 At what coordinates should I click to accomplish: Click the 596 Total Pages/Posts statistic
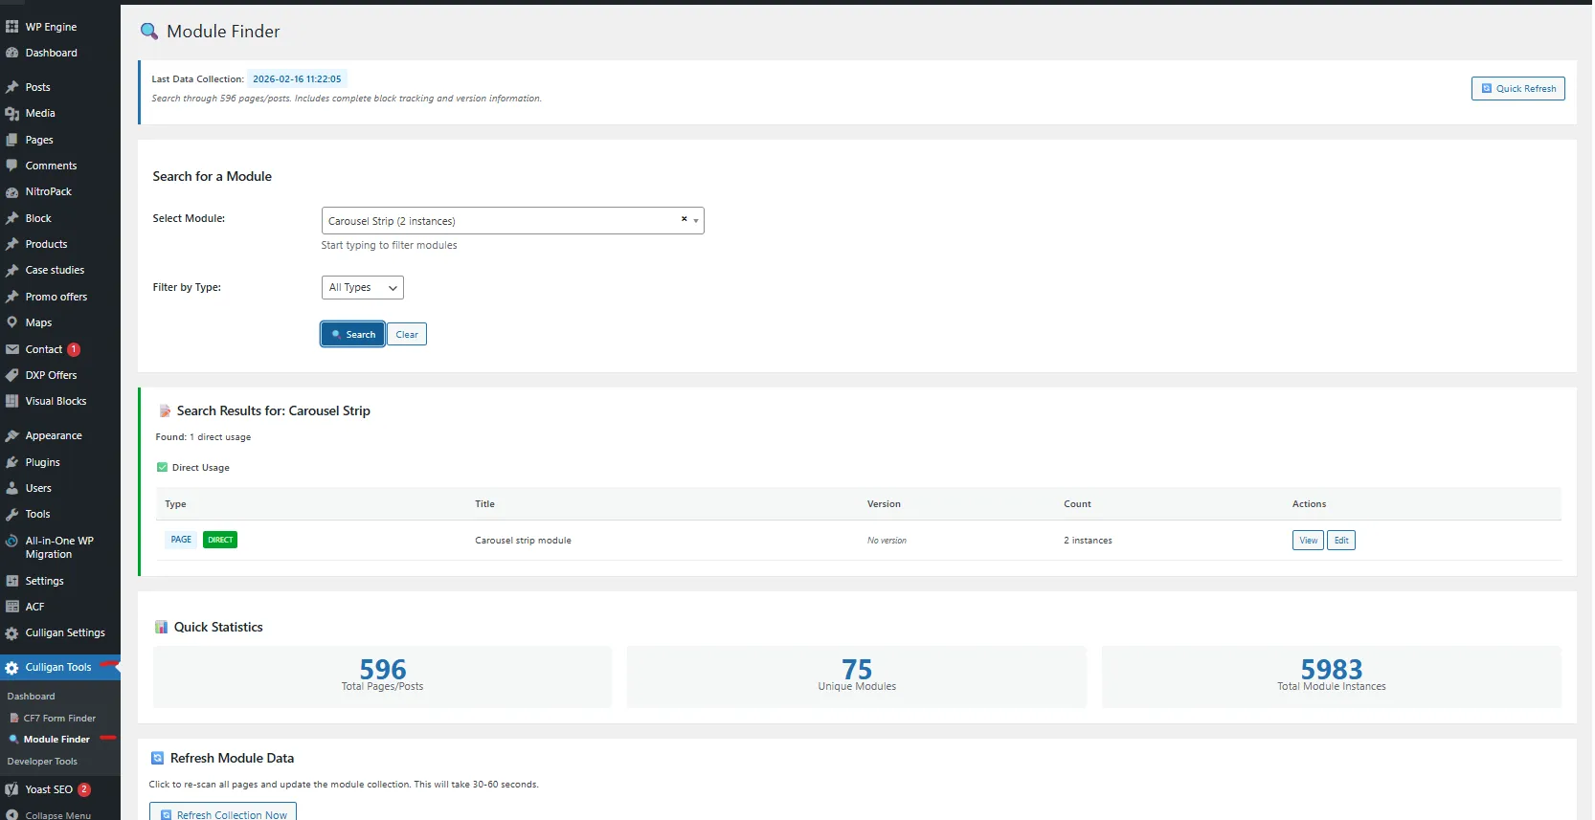pyautogui.click(x=382, y=676)
